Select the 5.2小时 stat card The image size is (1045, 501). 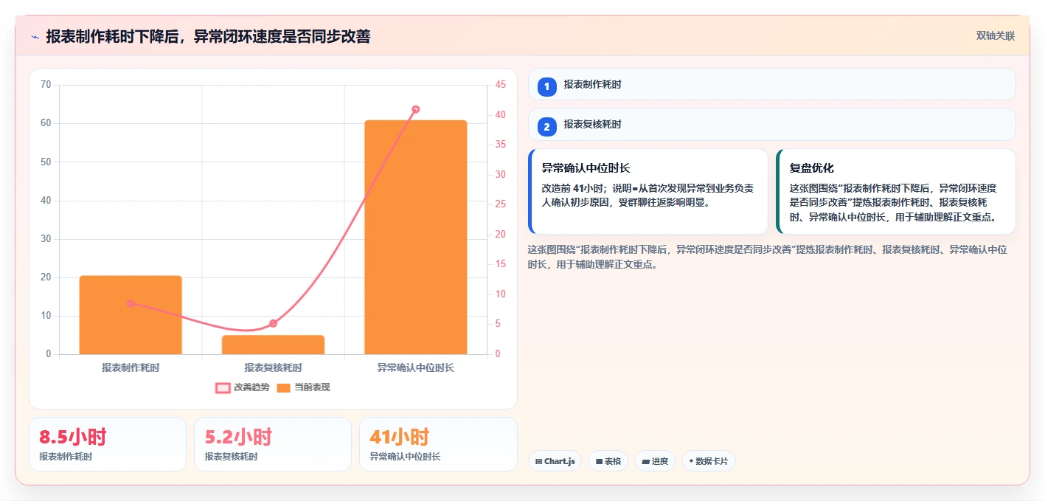coord(273,444)
